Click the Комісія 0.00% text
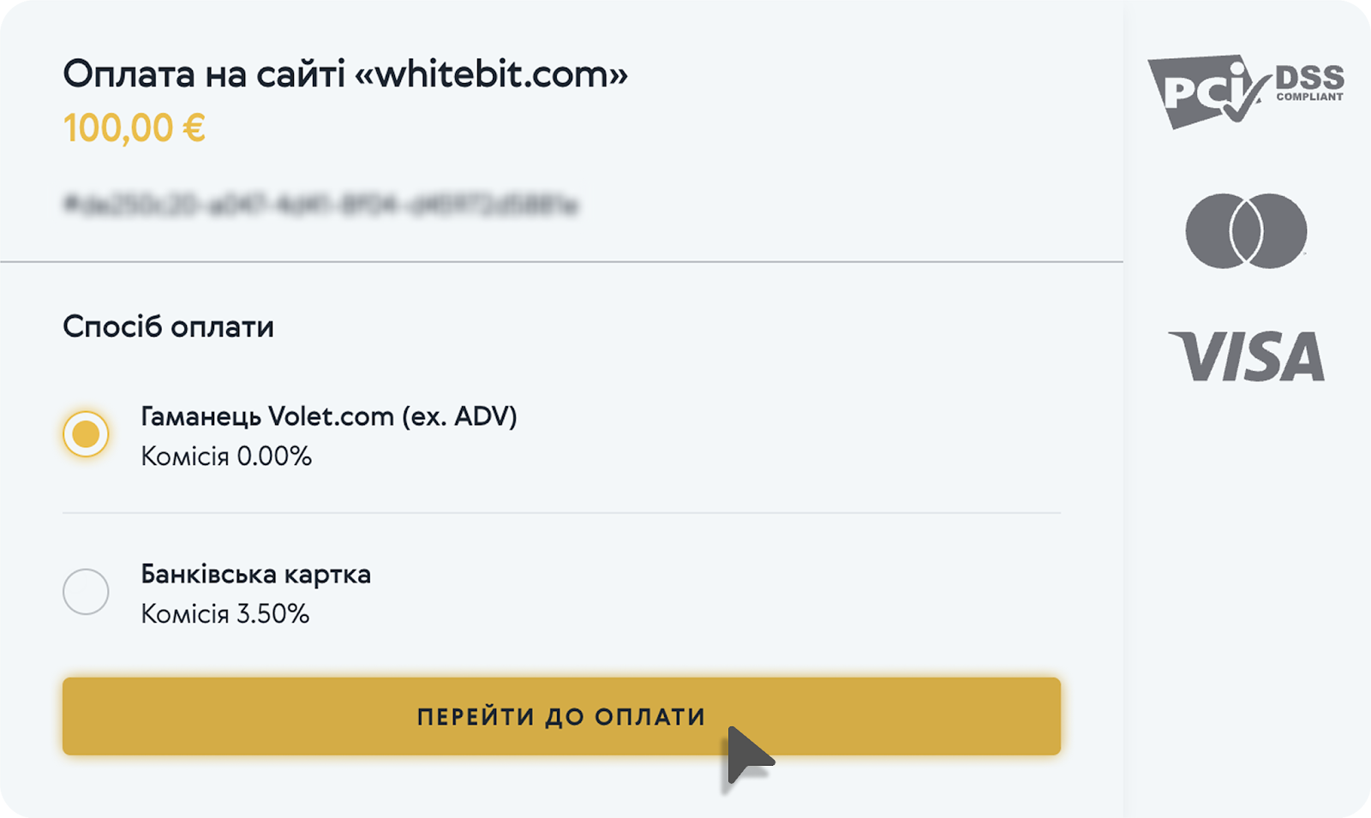The image size is (1371, 818). click(226, 456)
